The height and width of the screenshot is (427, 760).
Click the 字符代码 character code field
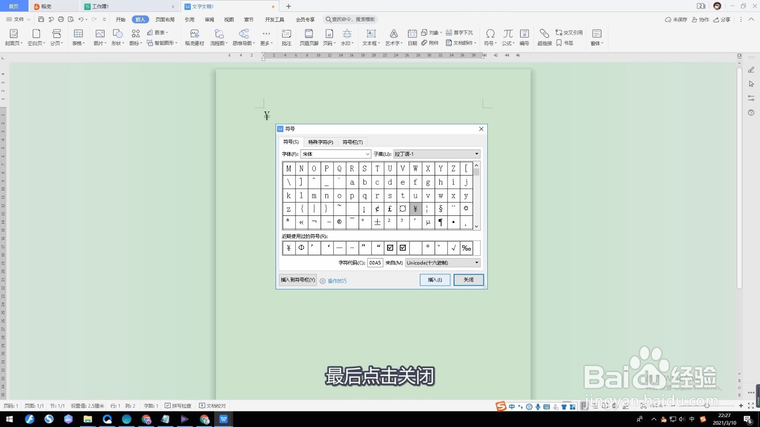pyautogui.click(x=375, y=263)
